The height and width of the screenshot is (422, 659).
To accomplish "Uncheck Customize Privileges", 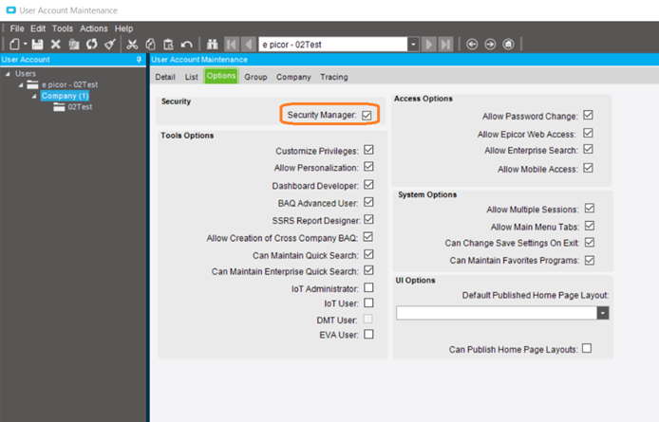I will point(368,150).
